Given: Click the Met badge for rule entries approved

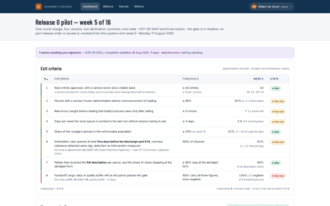Looking at the screenshot, I should [276, 88].
